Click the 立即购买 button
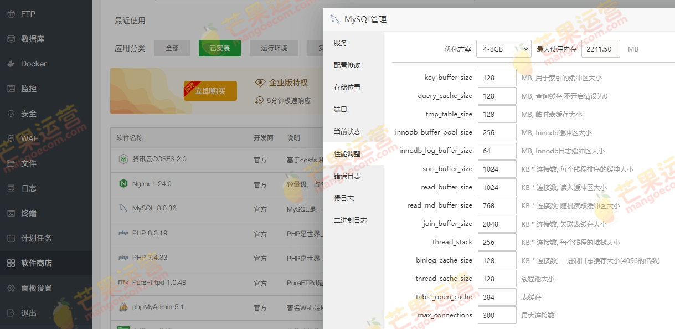Viewport: 675px width, 329px height. 210,91
